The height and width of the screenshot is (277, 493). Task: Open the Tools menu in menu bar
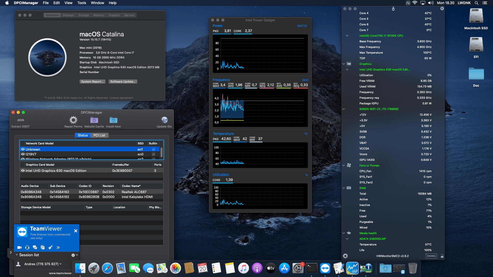[82, 3]
